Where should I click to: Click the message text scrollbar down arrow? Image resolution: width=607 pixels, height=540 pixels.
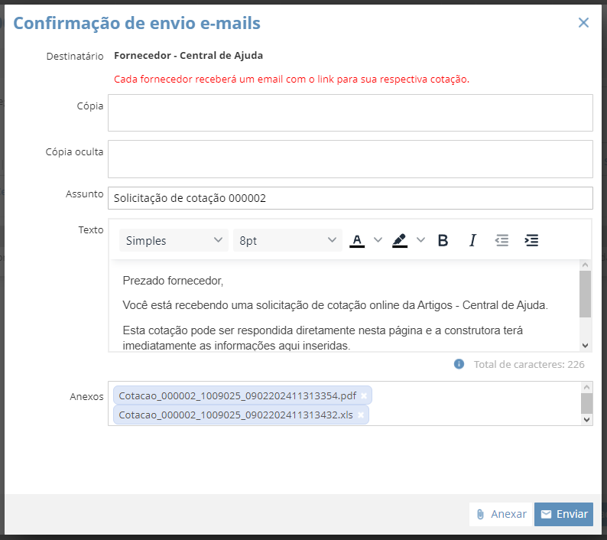click(x=586, y=346)
